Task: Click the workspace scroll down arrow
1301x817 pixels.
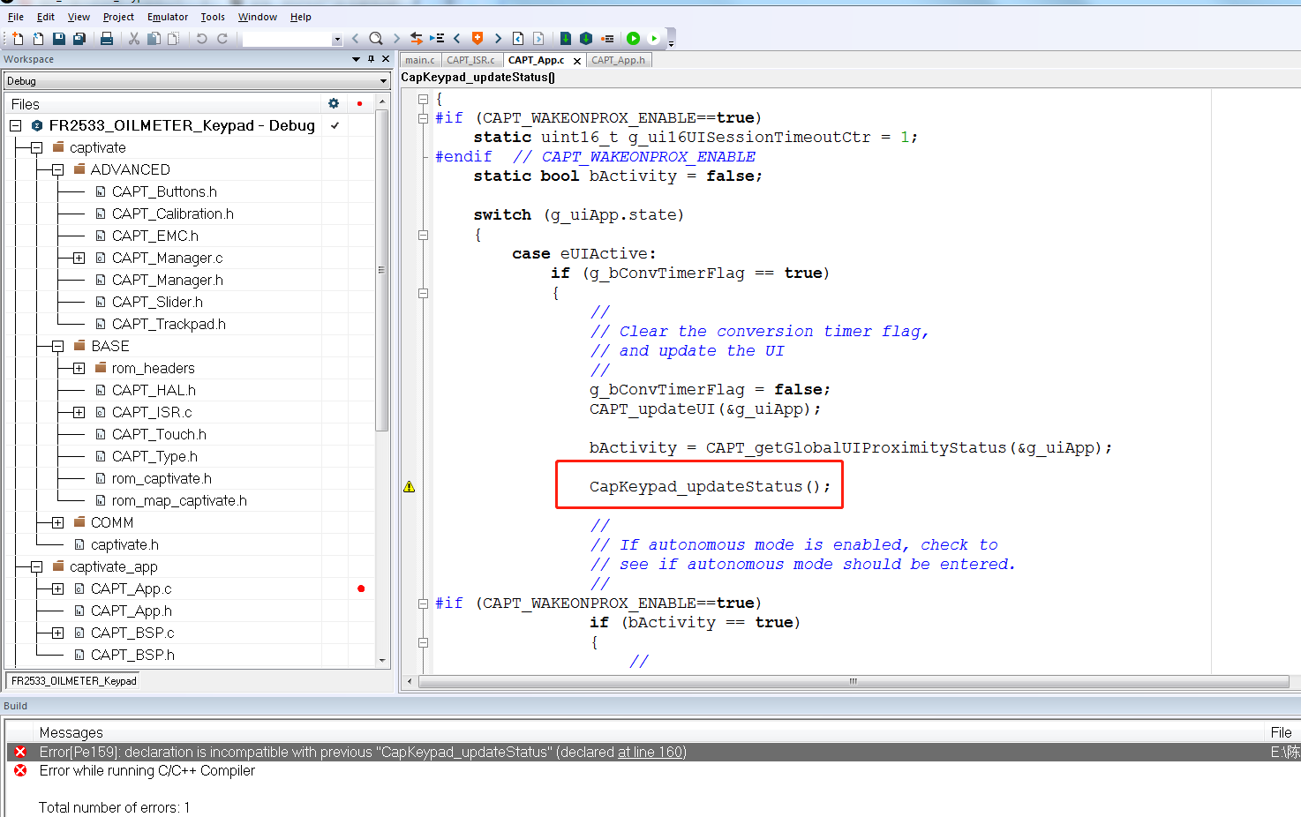Action: pos(382,660)
